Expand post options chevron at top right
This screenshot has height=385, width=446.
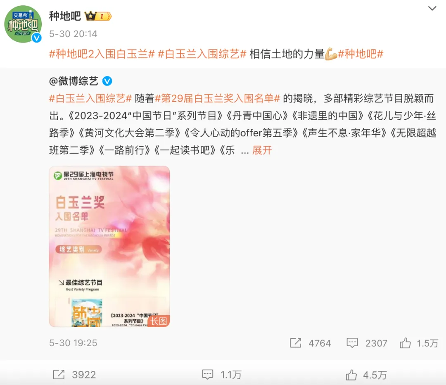click(x=432, y=9)
